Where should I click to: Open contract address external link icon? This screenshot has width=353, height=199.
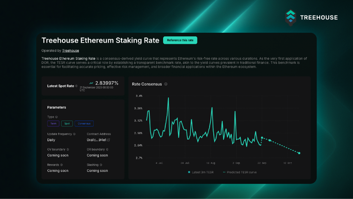coord(109,140)
